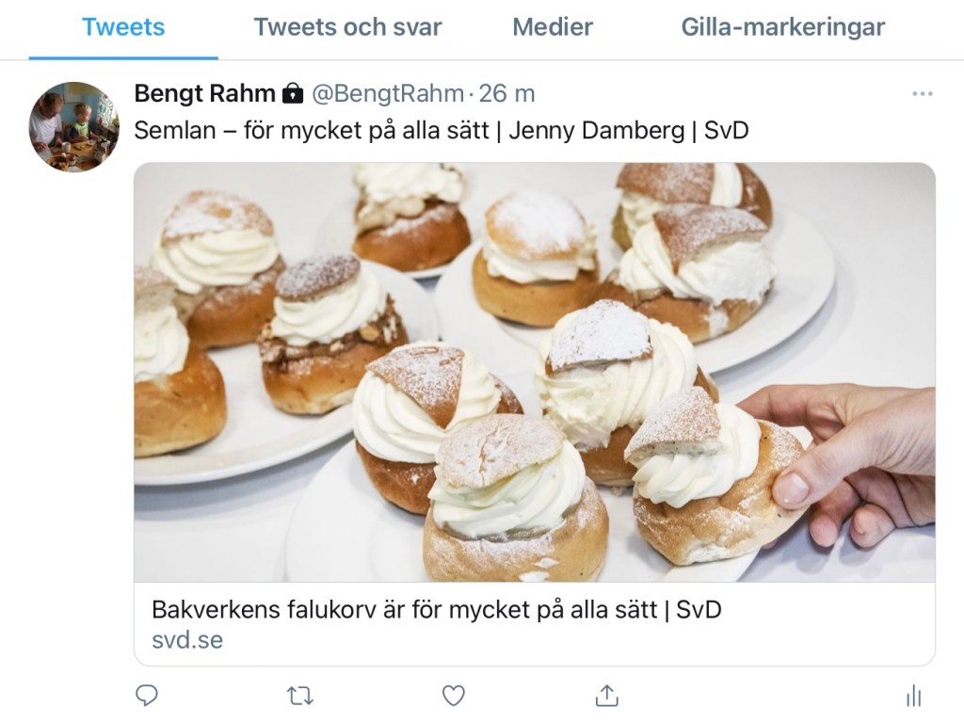Open the "Bakverkens falukorv" article headline
The width and height of the screenshot is (964, 722).
(x=437, y=609)
